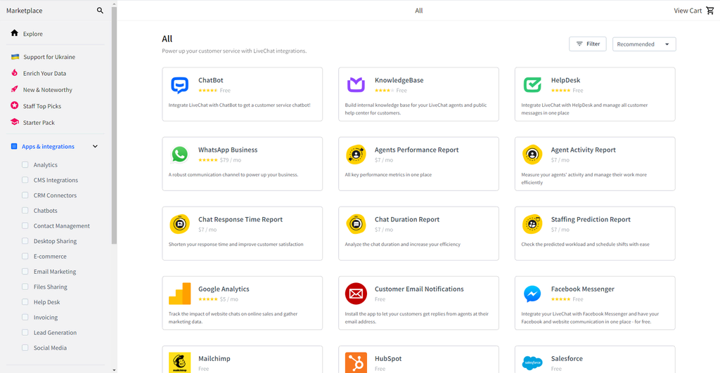Check the E-commerce checkbox
This screenshot has height=373, width=720.
(x=25, y=256)
